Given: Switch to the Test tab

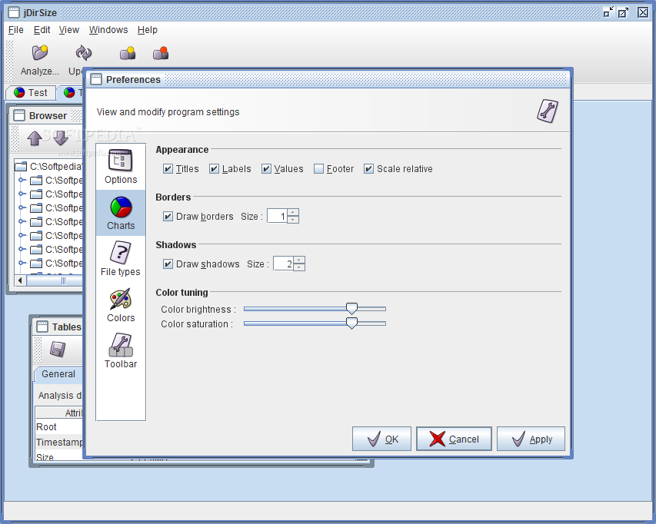Looking at the screenshot, I should (x=31, y=92).
